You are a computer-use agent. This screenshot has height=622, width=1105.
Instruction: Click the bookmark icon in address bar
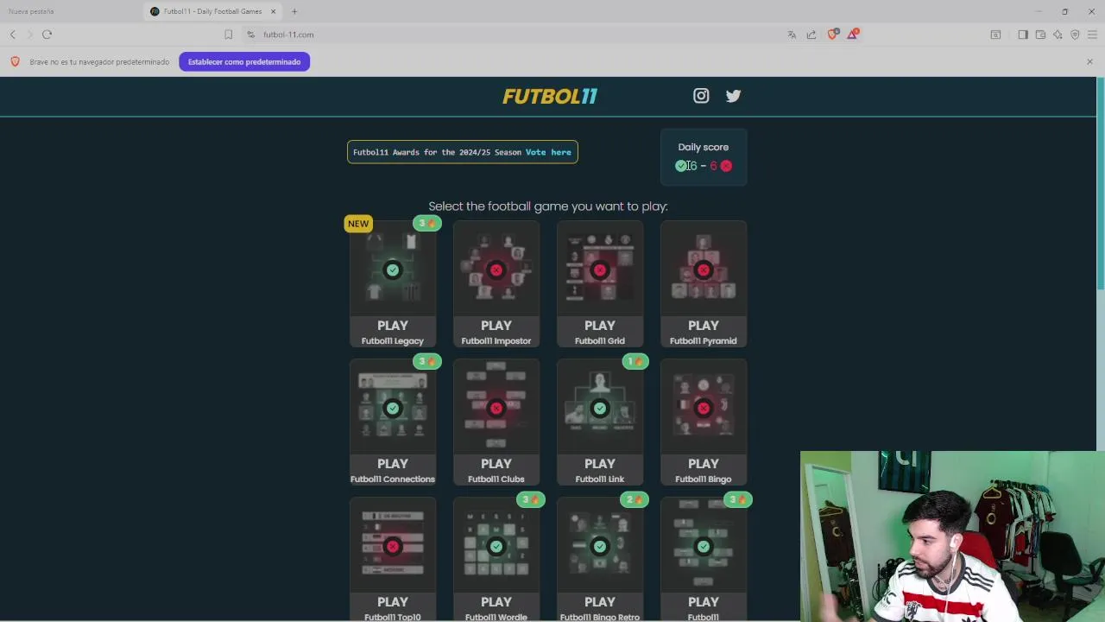(x=228, y=35)
